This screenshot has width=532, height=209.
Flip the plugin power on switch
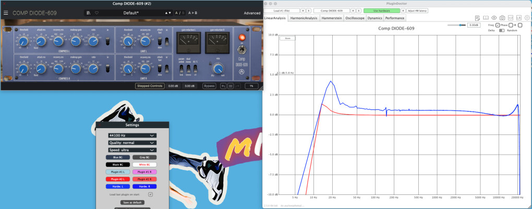click(242, 50)
